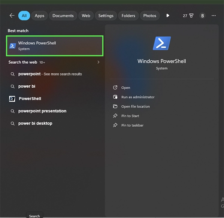Click the Search tooltip label
Screen dimensions: 224x218
click(34, 216)
